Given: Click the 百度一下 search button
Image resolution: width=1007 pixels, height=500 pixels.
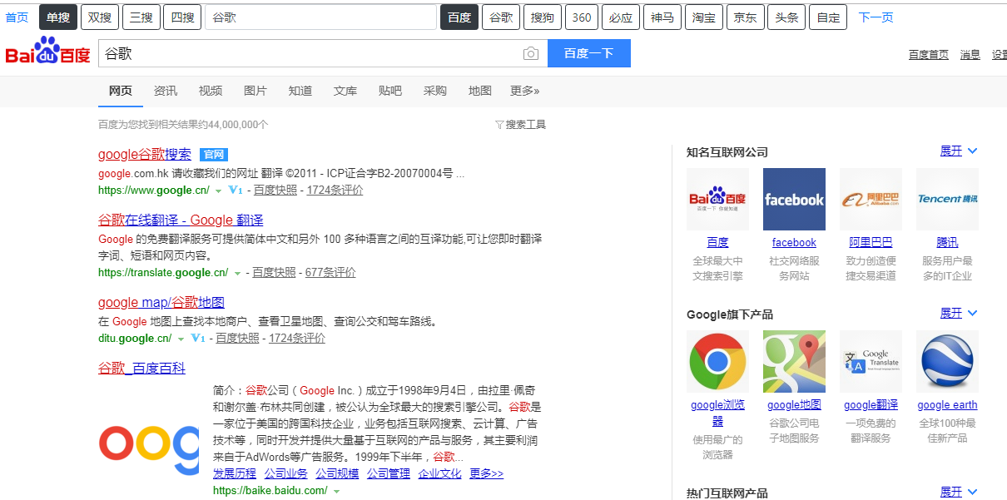Looking at the screenshot, I should [589, 53].
